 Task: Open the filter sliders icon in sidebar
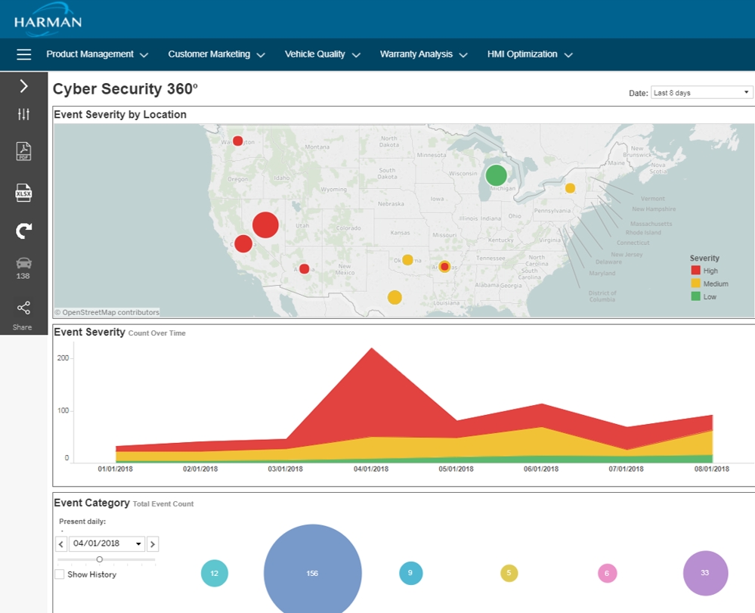click(x=23, y=114)
